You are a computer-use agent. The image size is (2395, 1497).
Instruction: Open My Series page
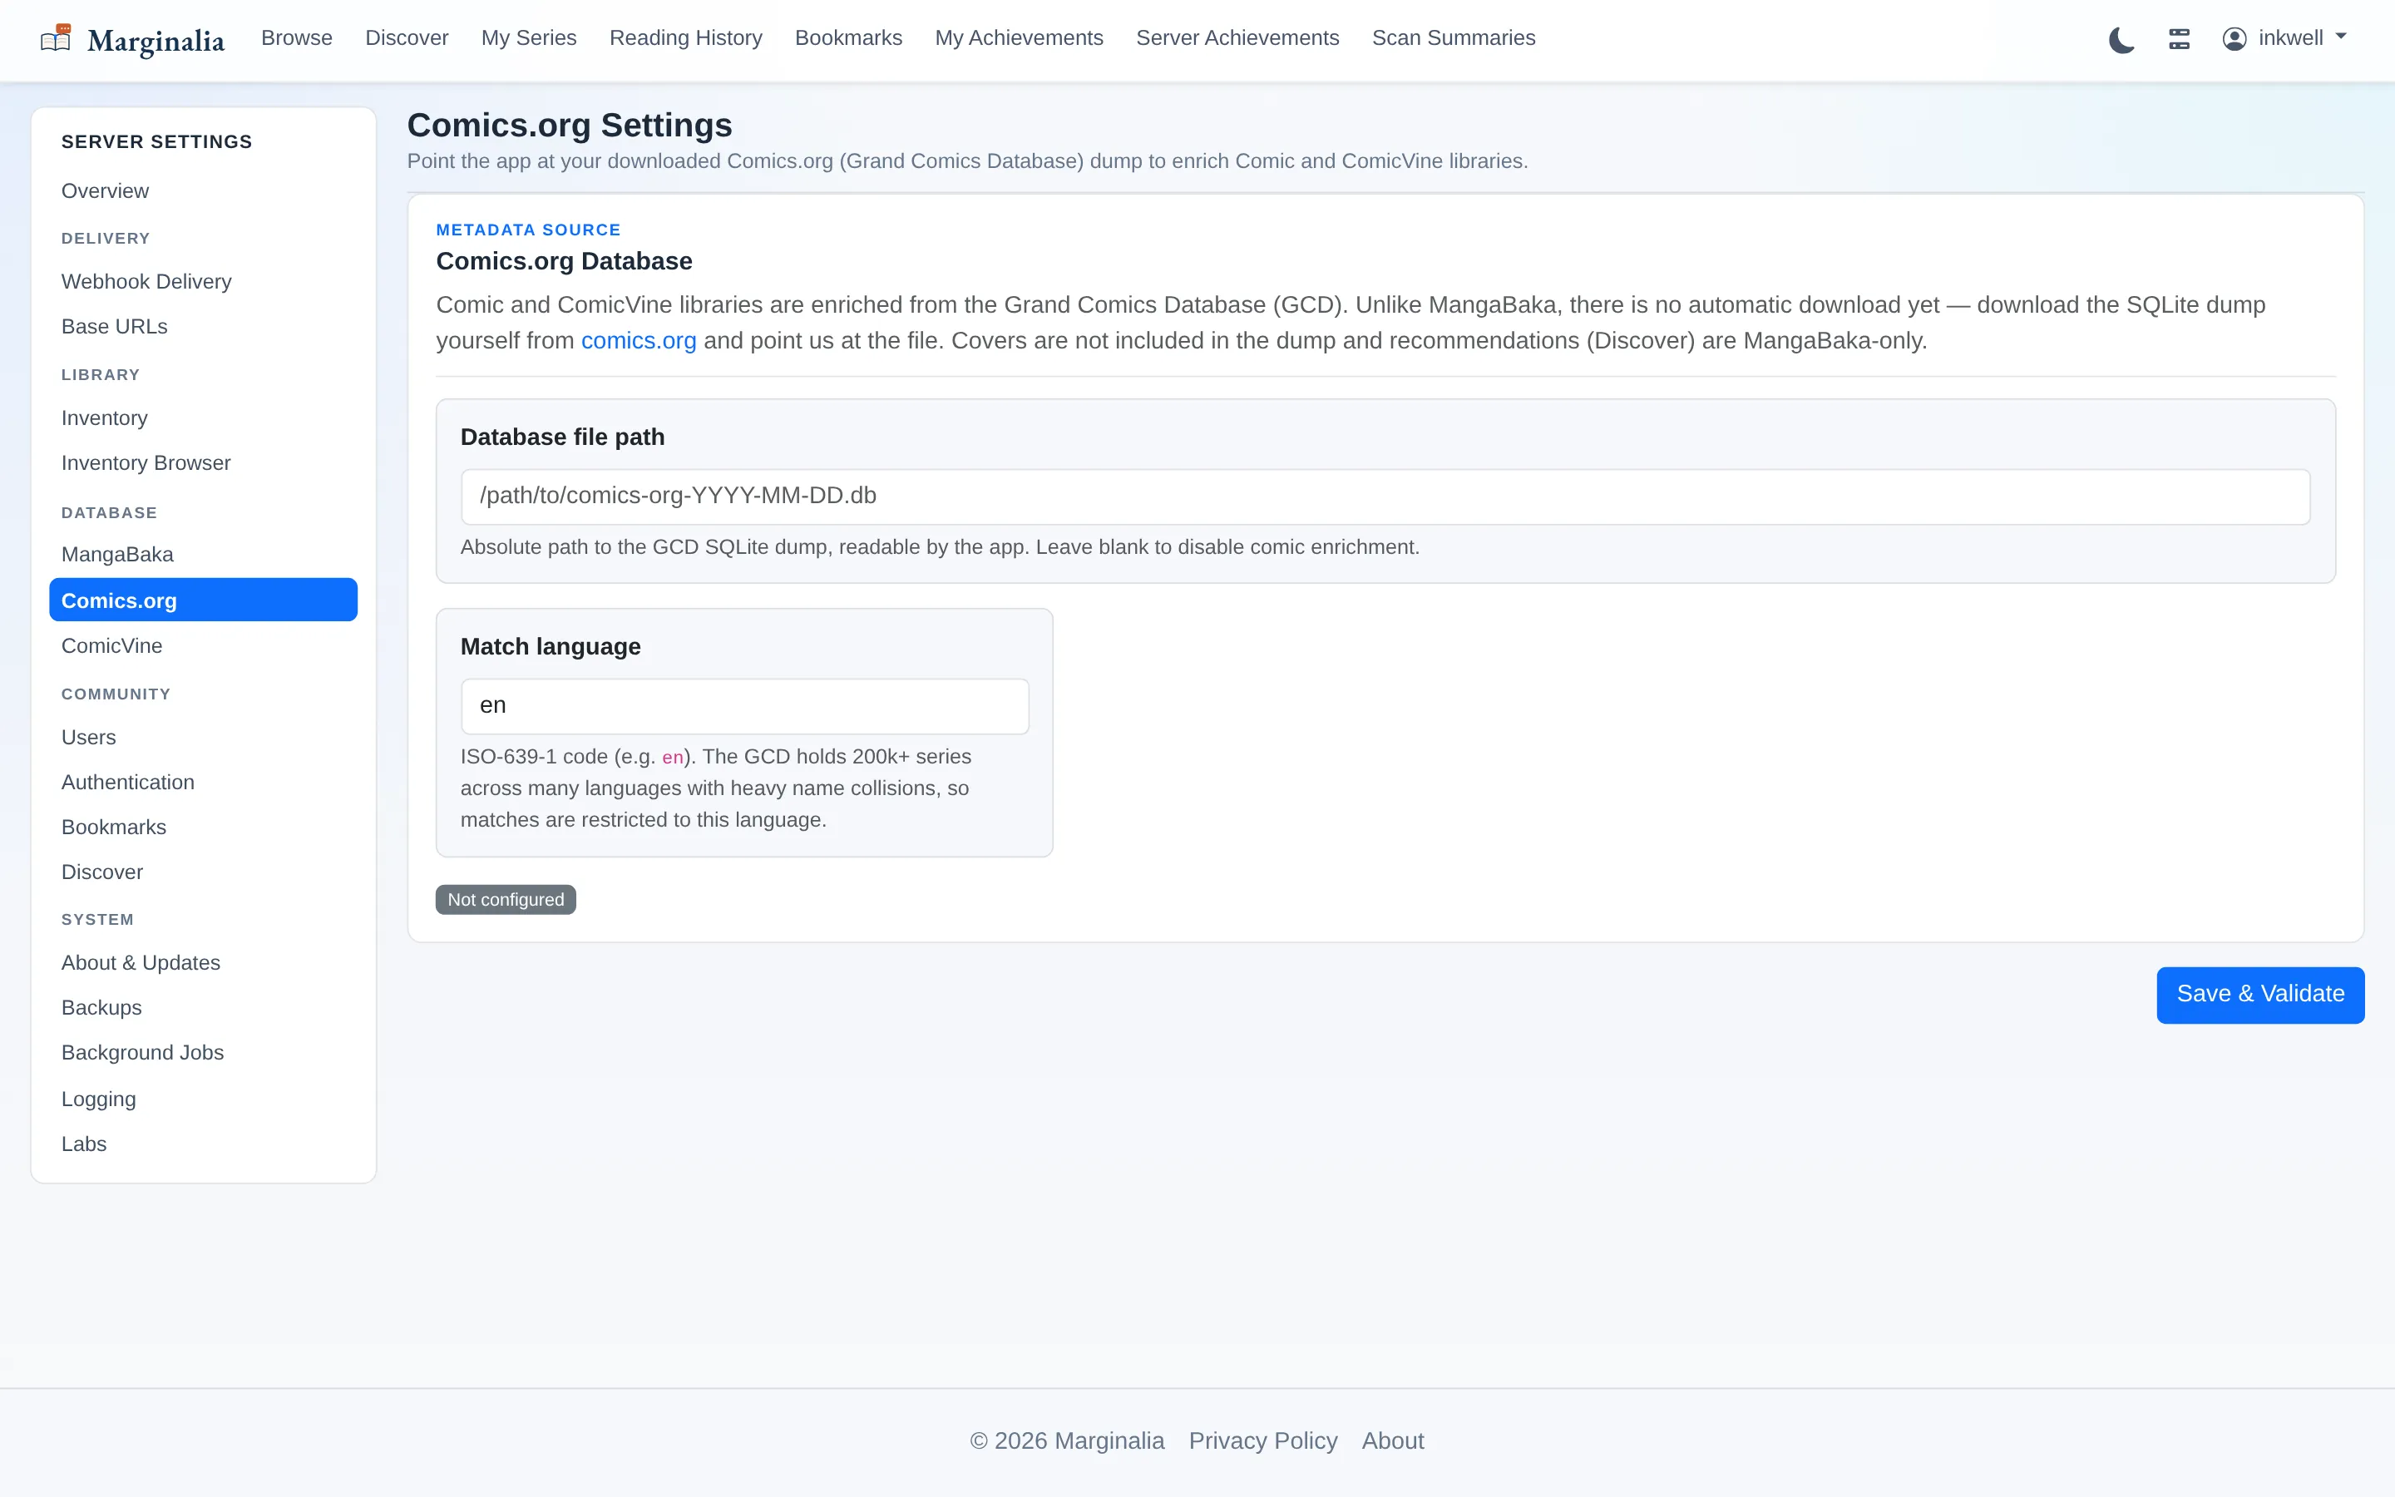[x=529, y=38]
